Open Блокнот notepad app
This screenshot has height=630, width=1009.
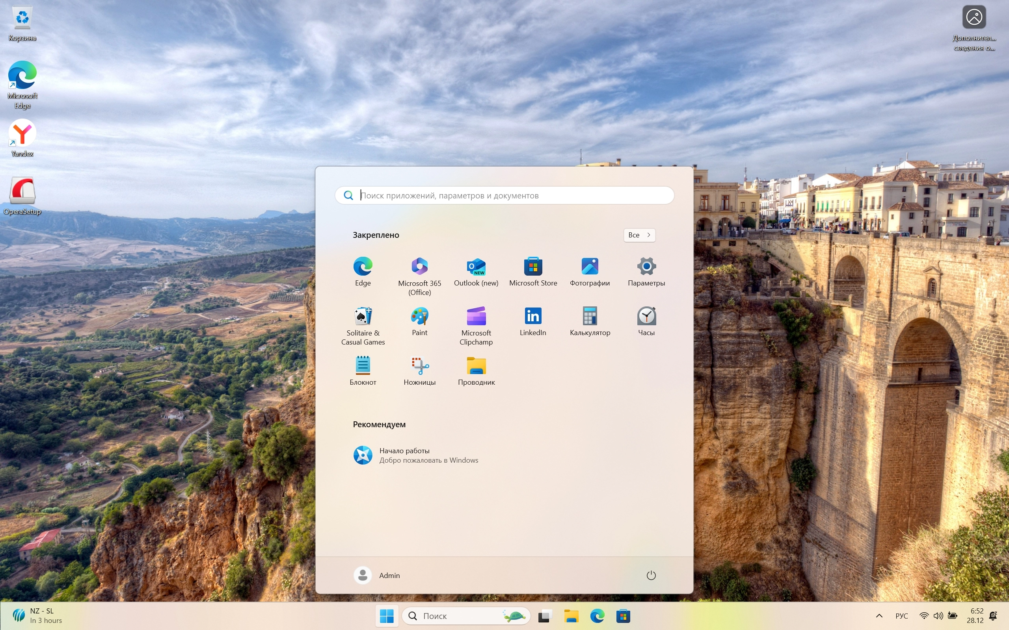coord(363,366)
